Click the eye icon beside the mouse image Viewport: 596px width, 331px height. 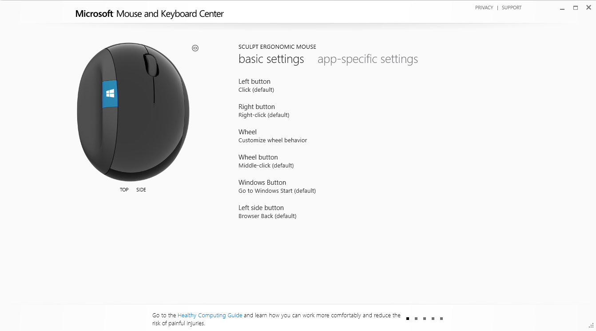click(195, 48)
